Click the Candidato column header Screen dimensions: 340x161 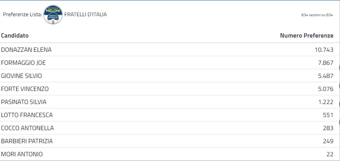[x=15, y=36]
